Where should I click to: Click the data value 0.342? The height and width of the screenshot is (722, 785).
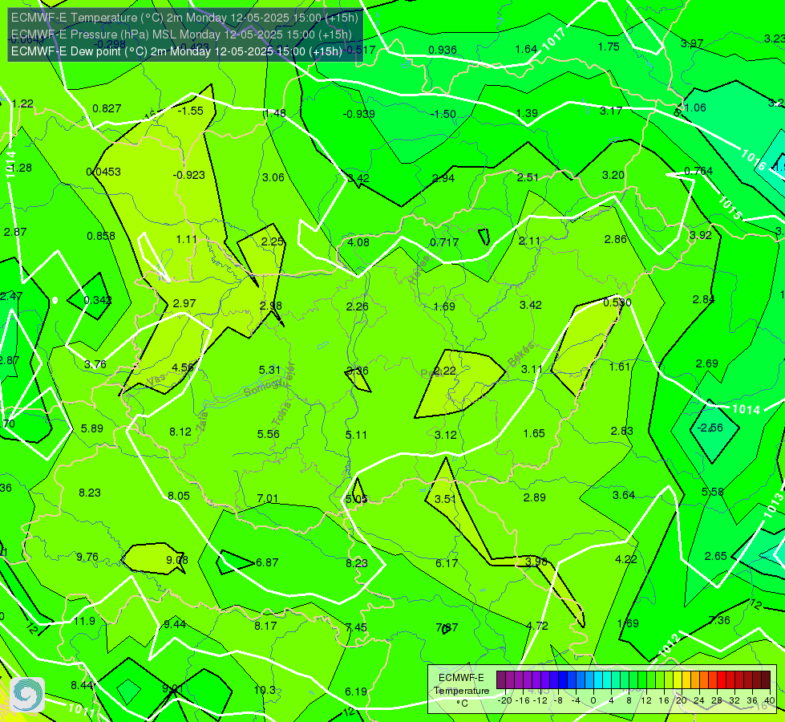click(98, 300)
